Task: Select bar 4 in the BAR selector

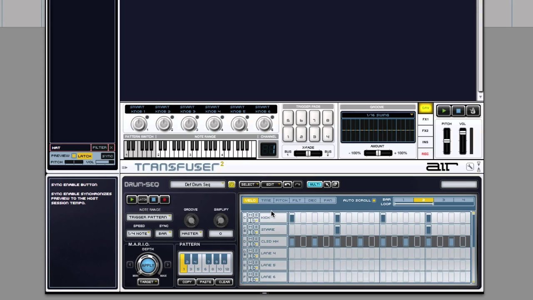Action: (463, 200)
